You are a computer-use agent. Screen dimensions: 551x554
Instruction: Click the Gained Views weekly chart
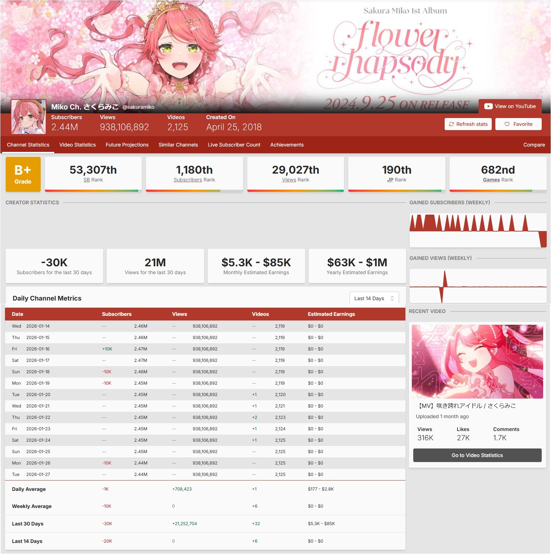pos(478,286)
